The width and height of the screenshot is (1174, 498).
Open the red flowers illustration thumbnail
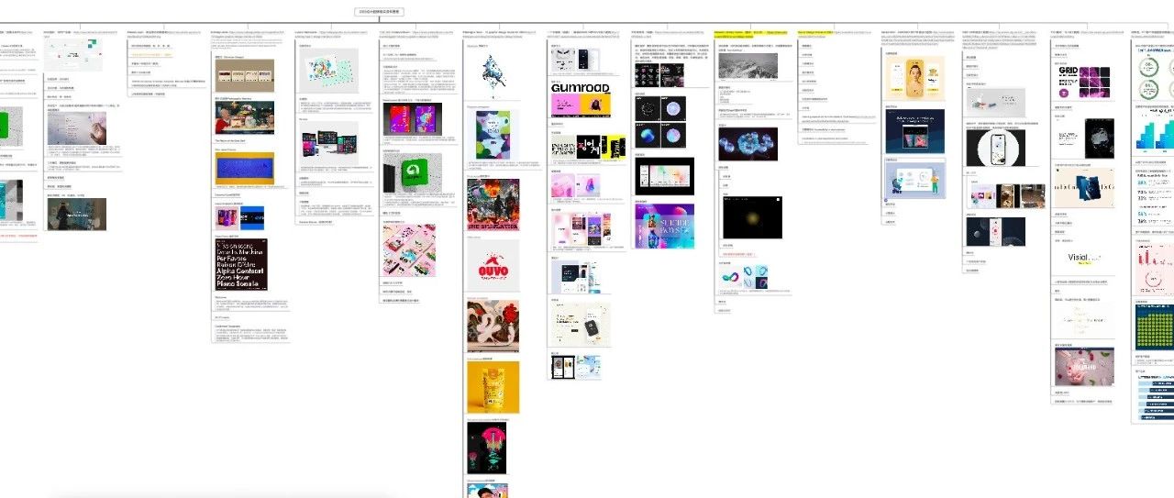pos(493,326)
